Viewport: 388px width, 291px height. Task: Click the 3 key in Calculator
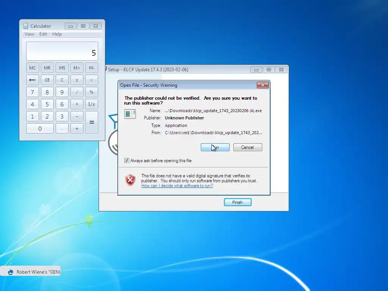[62, 116]
